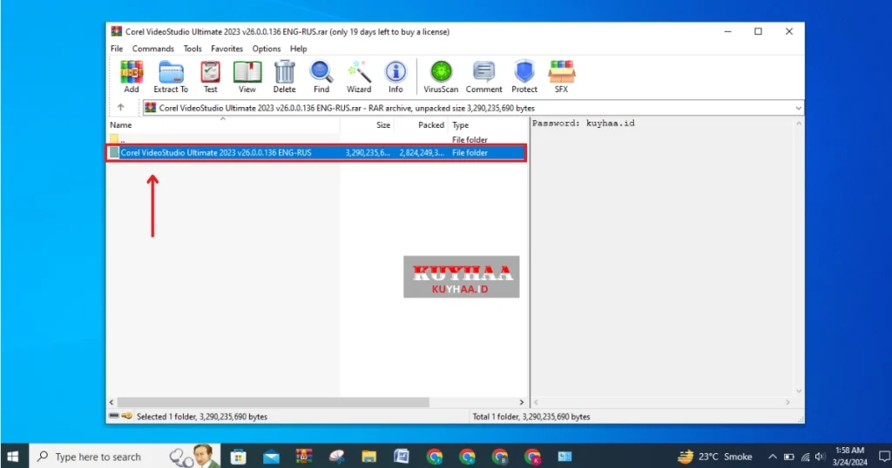Open Microsoft Store from taskbar
The width and height of the screenshot is (892, 468).
238,456
